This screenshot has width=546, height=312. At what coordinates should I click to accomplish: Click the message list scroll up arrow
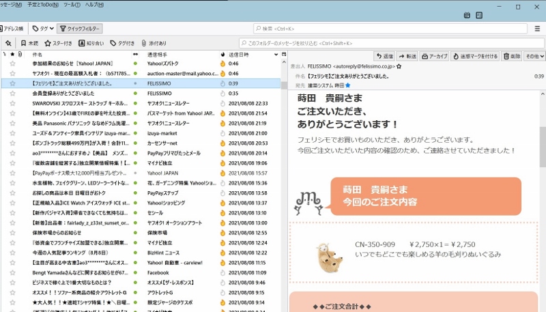pyautogui.click(x=284, y=62)
